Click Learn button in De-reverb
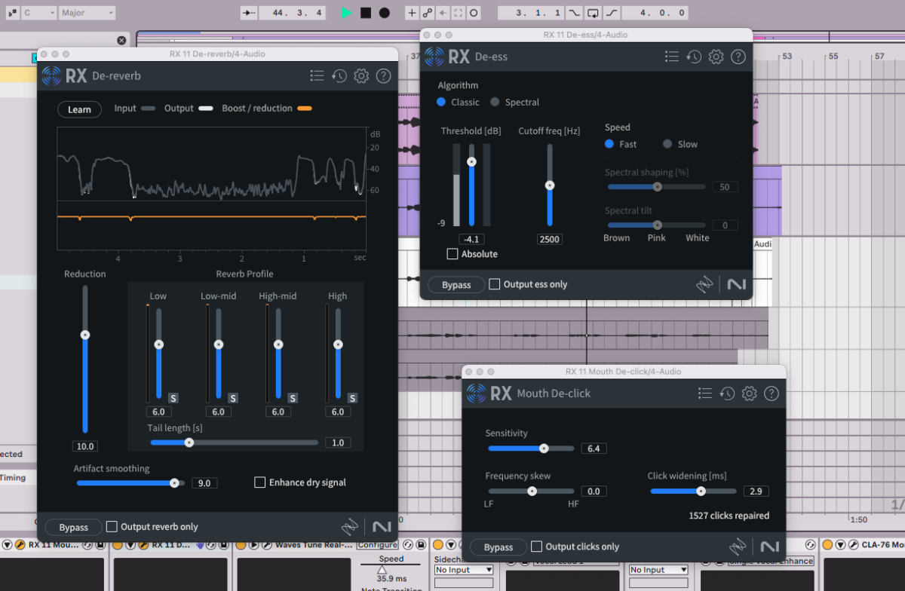Screen dimensions: 905x591 tap(79, 109)
